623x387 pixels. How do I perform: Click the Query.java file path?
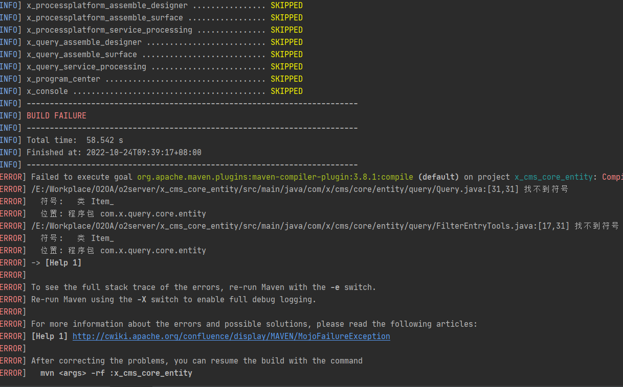pyautogui.click(x=274, y=189)
